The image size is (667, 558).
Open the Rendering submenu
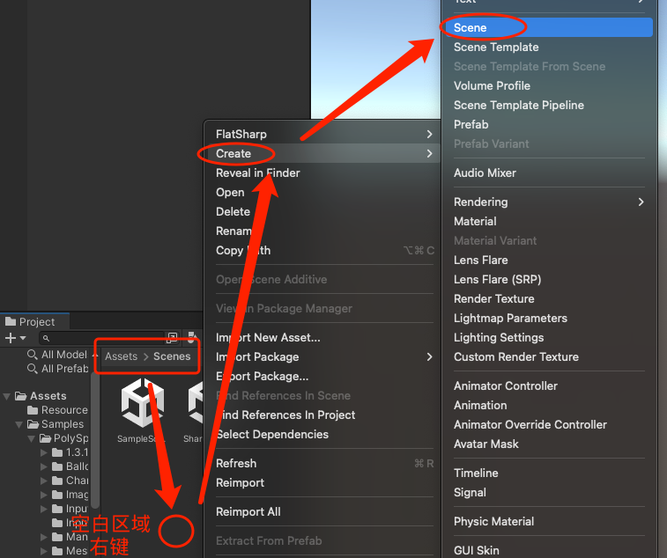[x=548, y=202]
